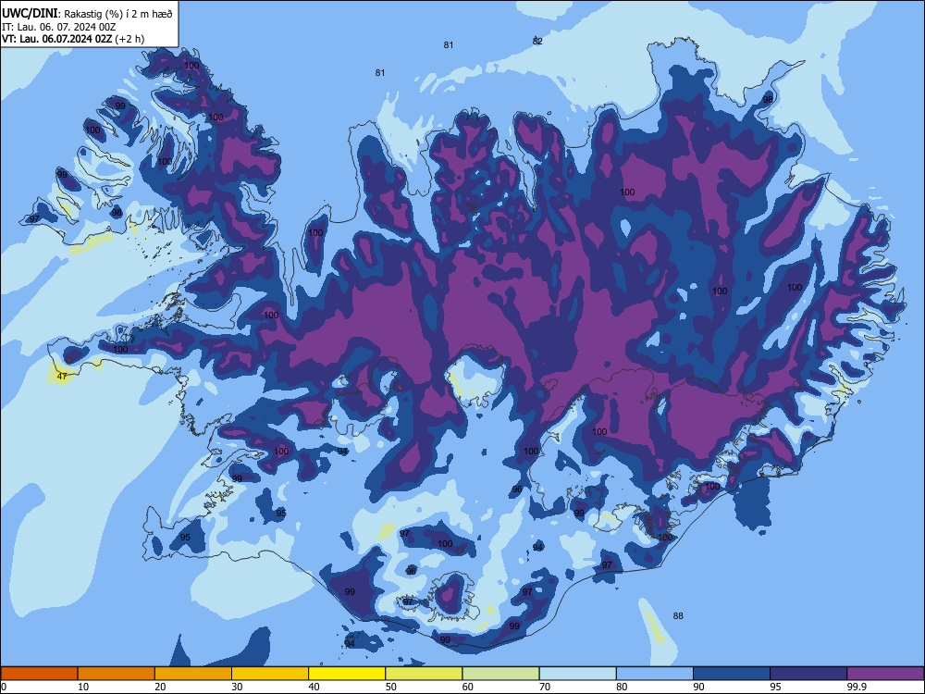Select the dark indigo 95–99.9 legend swatch
The image size is (925, 694).
point(808,674)
